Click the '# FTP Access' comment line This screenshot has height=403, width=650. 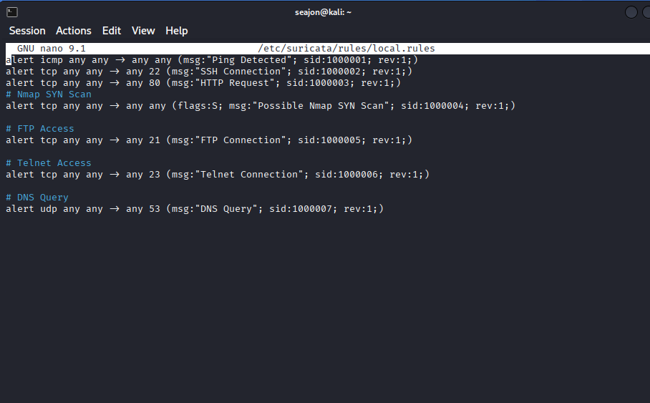pyautogui.click(x=40, y=129)
